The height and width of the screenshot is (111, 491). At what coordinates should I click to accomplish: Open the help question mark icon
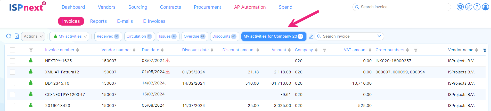[477, 7]
